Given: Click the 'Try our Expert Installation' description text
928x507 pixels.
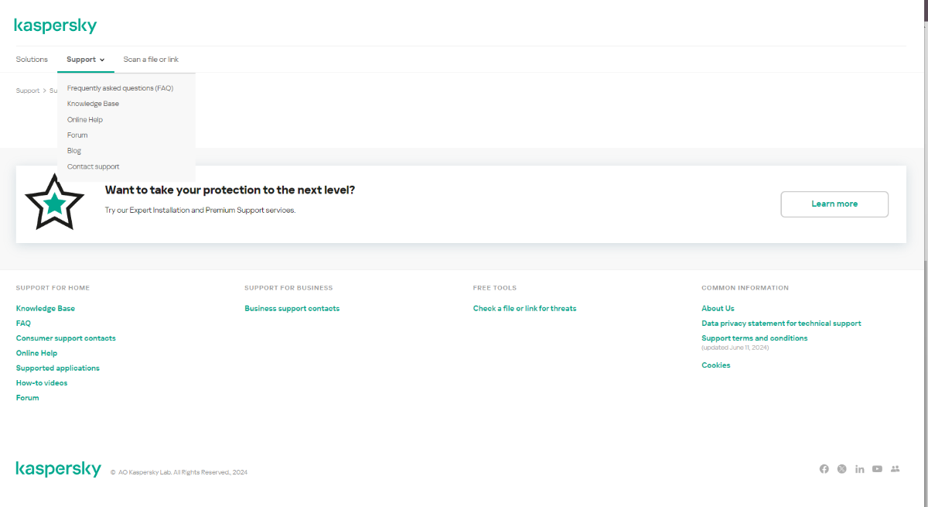Looking at the screenshot, I should [200, 211].
